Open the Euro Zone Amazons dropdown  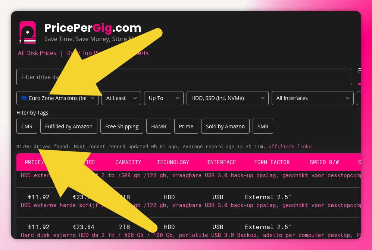(x=57, y=98)
